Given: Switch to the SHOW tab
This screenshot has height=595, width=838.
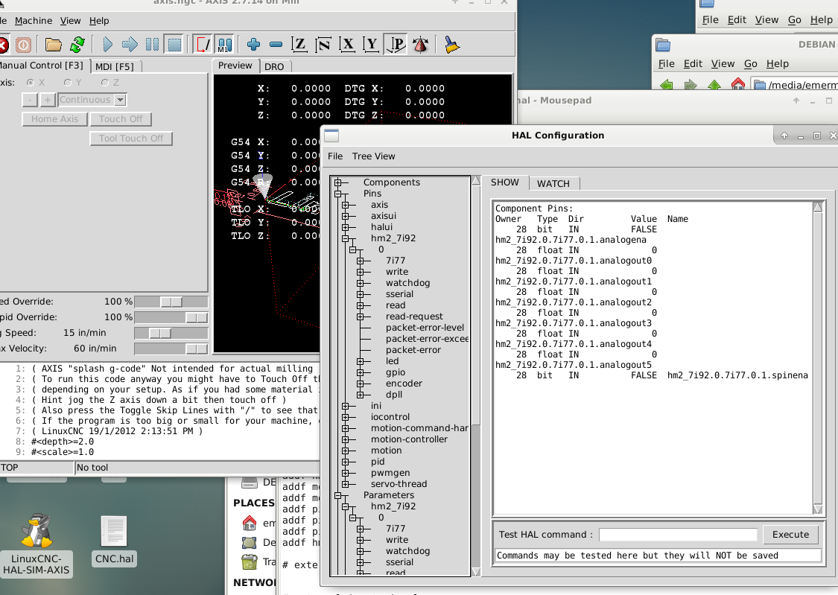Looking at the screenshot, I should [x=505, y=182].
